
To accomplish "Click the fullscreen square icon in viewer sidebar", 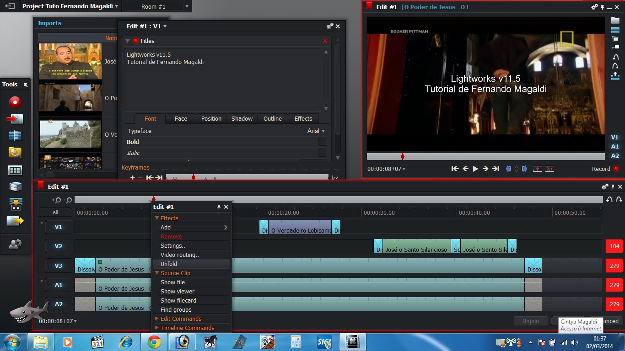I will pos(615,39).
